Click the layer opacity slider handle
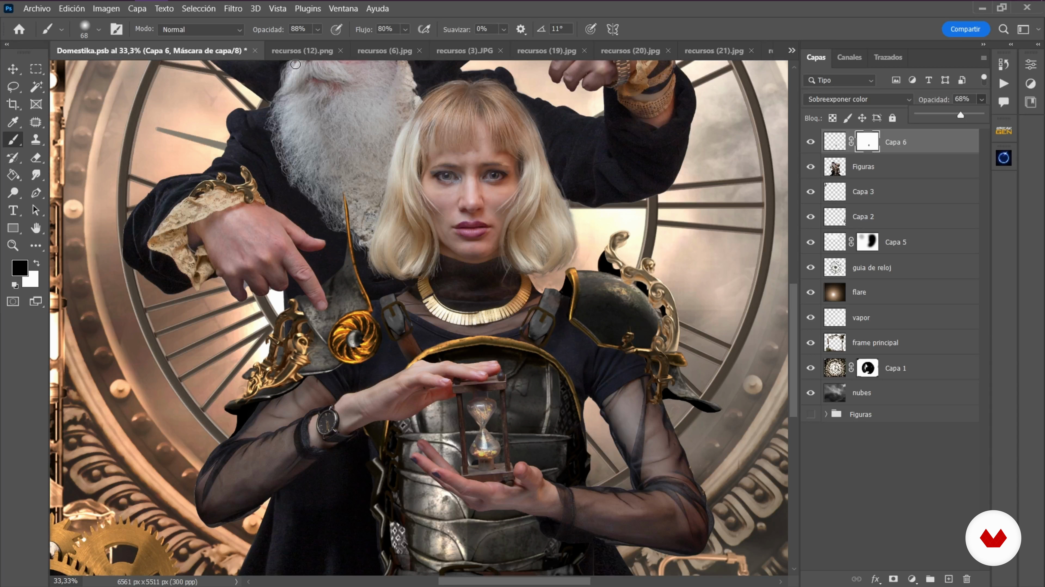 pyautogui.click(x=961, y=115)
